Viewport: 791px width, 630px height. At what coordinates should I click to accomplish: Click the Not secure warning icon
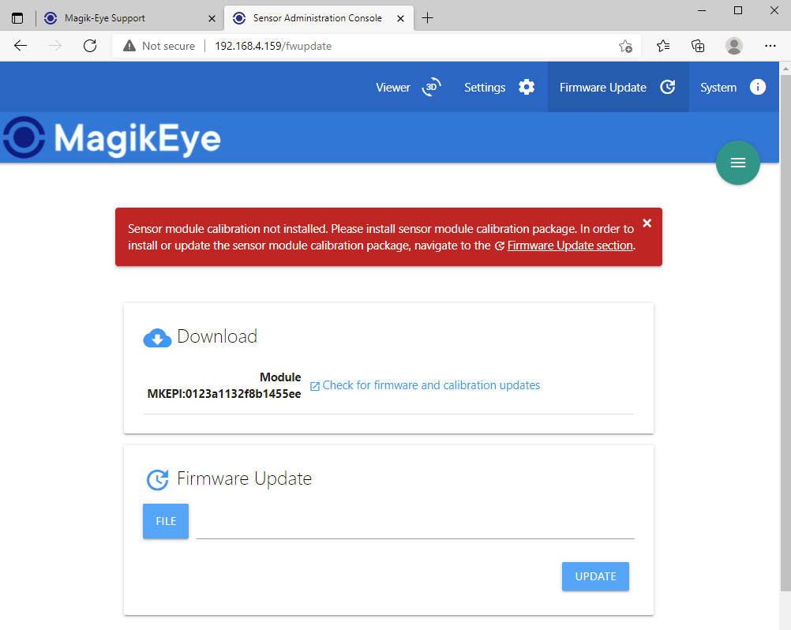tap(129, 46)
